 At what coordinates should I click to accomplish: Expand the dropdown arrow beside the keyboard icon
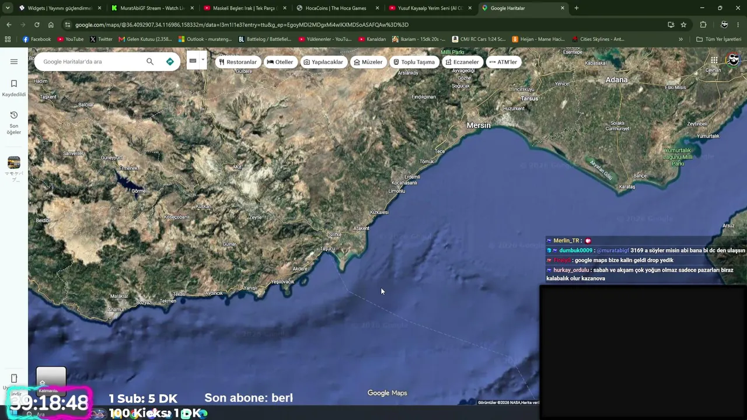[203, 61]
